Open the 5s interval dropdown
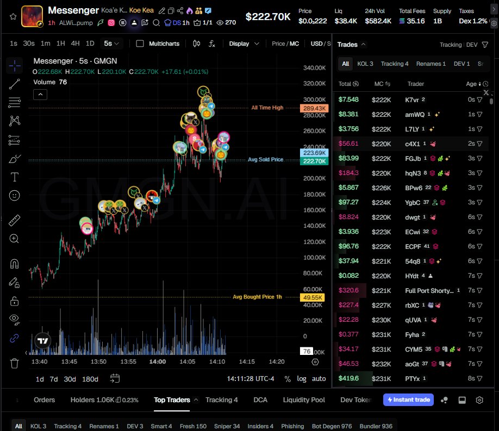The height and width of the screenshot is (431, 499). tap(111, 43)
